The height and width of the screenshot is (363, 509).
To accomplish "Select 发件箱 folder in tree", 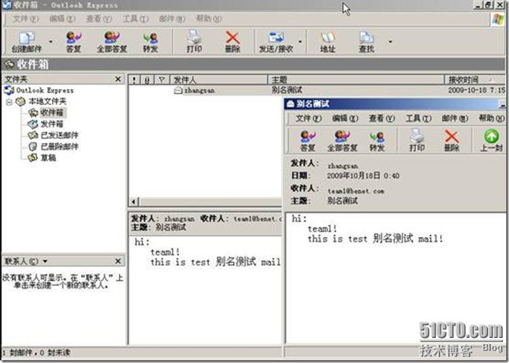I will [51, 124].
